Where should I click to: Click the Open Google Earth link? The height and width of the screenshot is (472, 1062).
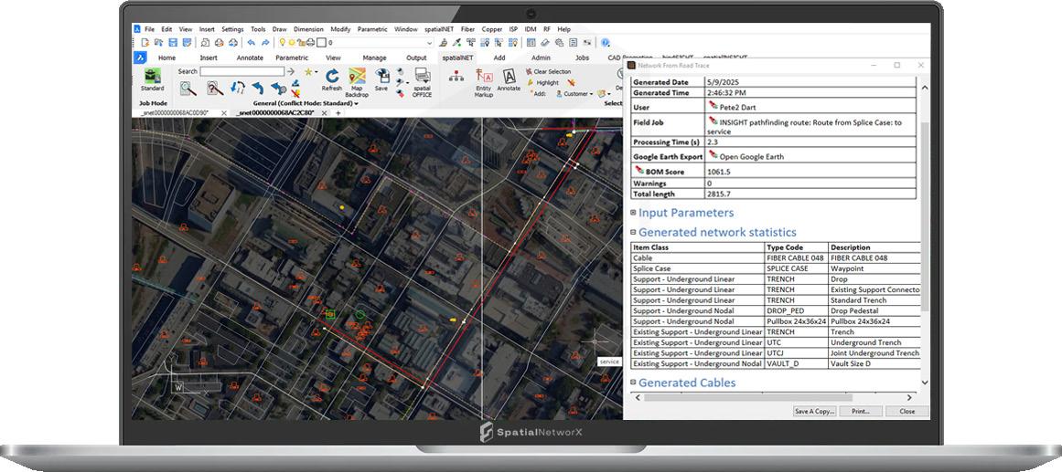click(752, 157)
